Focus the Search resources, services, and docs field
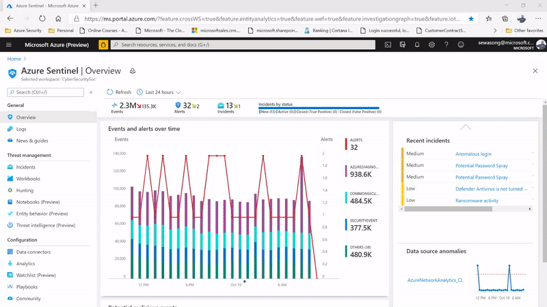The width and height of the screenshot is (547, 307). point(243,45)
